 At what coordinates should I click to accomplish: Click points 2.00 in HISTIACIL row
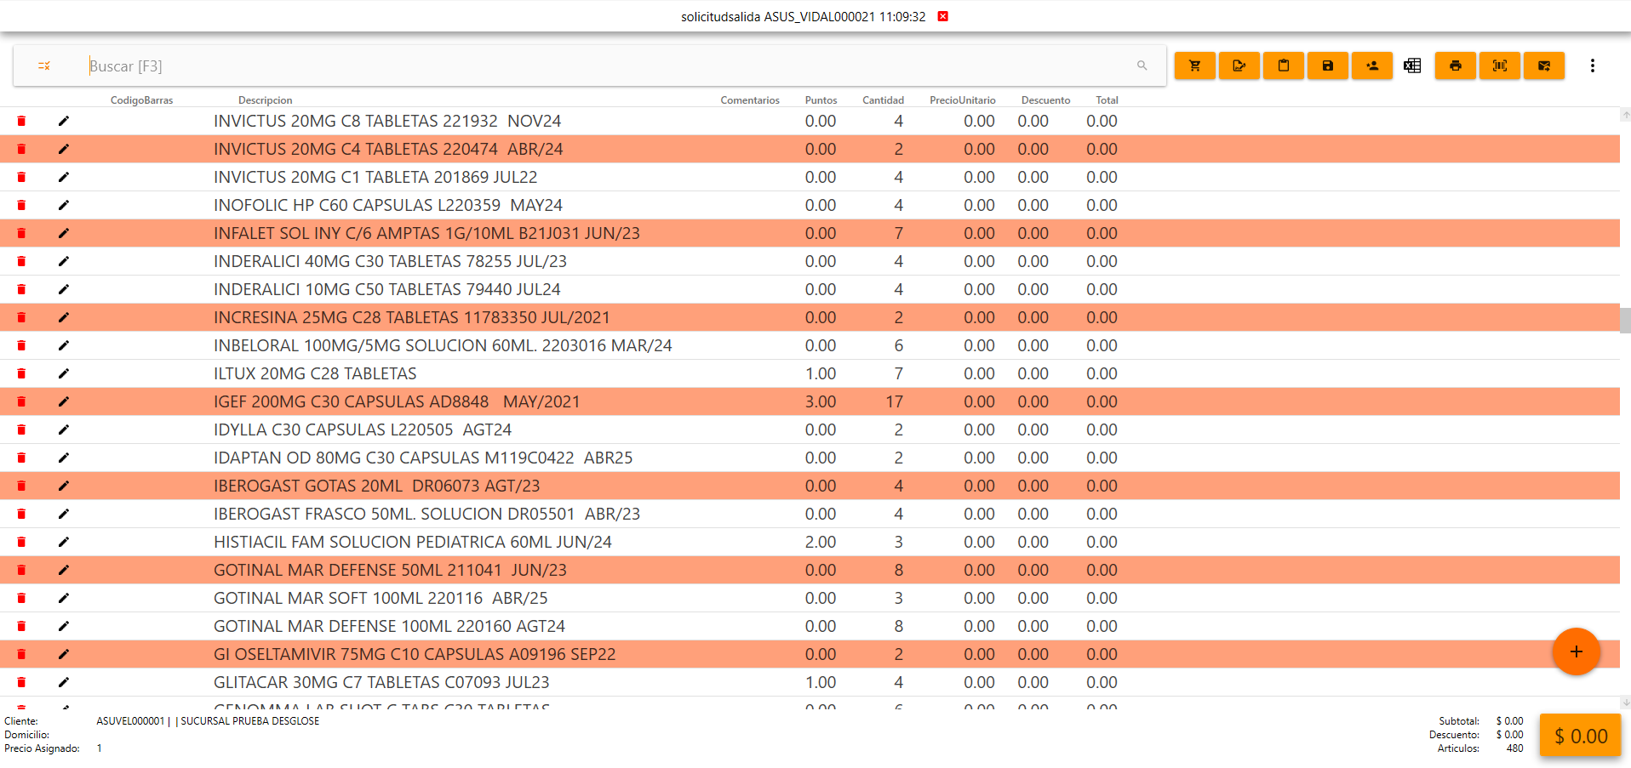[821, 542]
